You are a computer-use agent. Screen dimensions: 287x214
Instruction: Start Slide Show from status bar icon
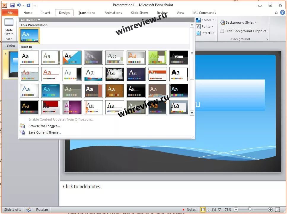tap(219, 210)
